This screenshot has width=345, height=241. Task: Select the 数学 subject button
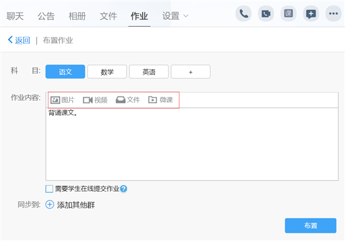pyautogui.click(x=107, y=72)
